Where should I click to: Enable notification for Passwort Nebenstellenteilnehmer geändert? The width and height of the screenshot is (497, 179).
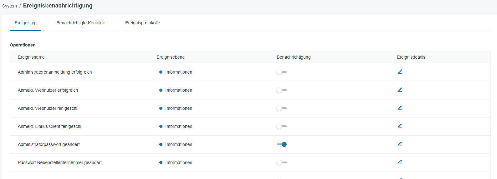pyautogui.click(x=282, y=162)
